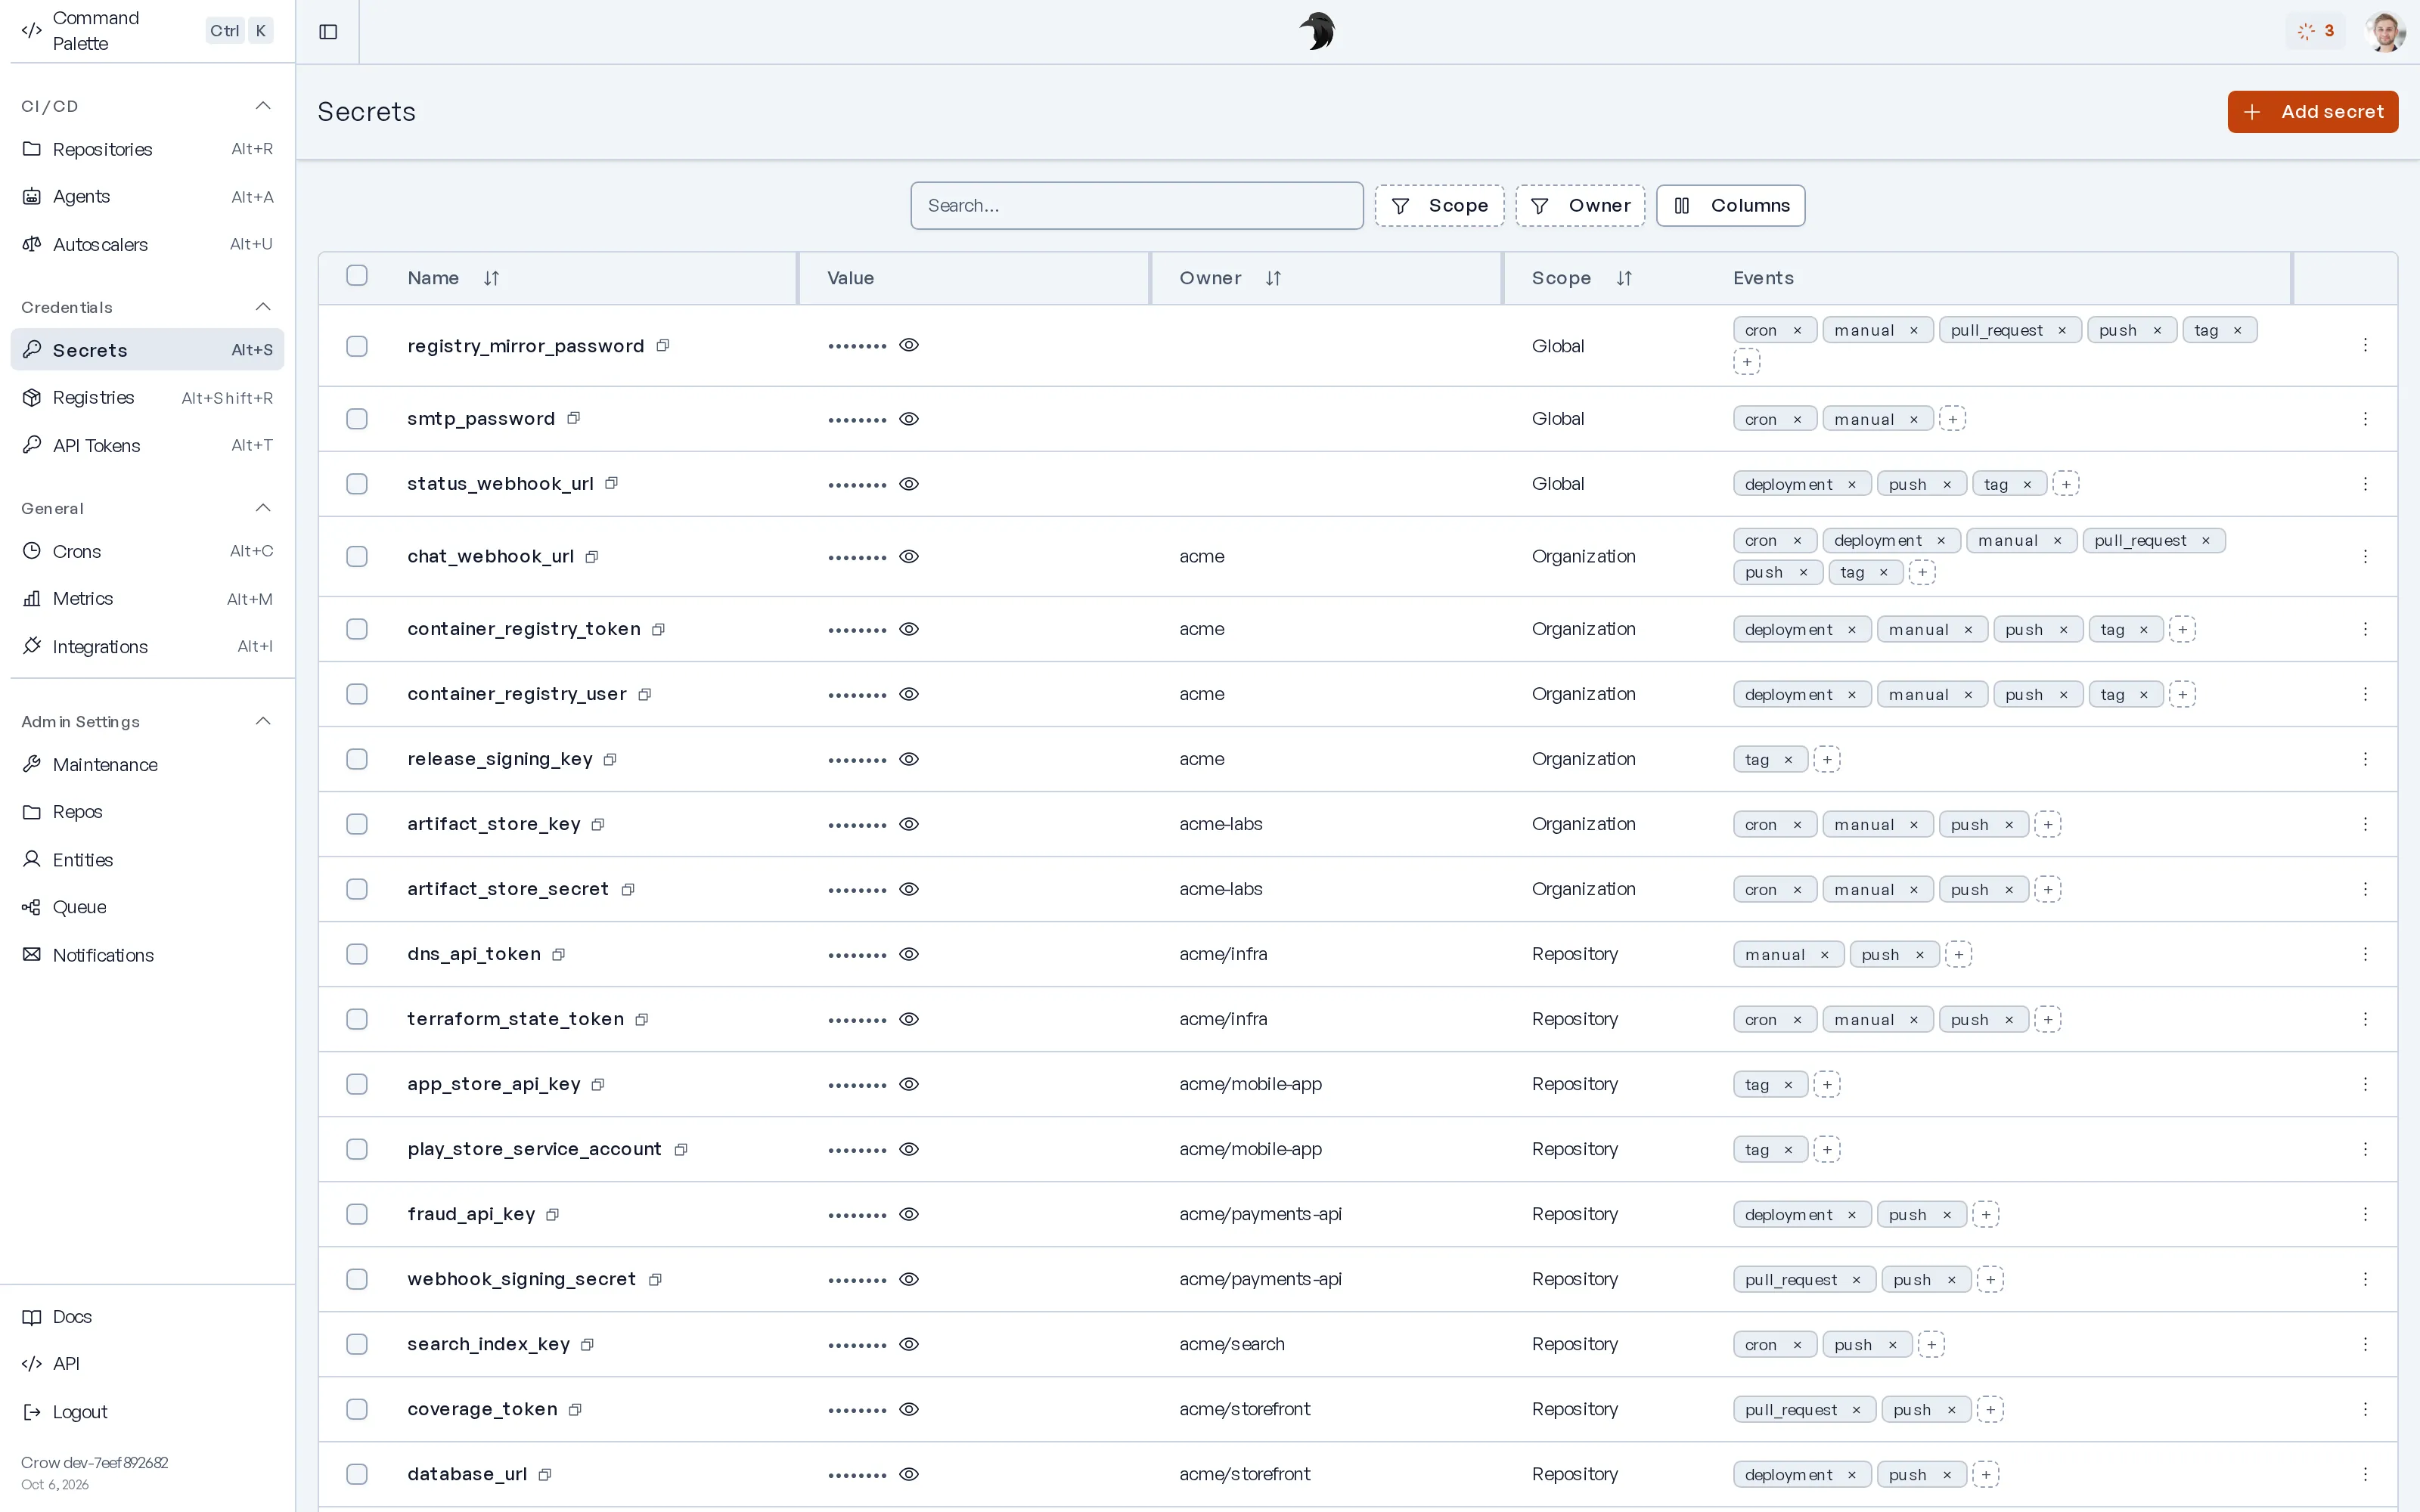Reveal the artifact_store_secret value

coord(909,889)
